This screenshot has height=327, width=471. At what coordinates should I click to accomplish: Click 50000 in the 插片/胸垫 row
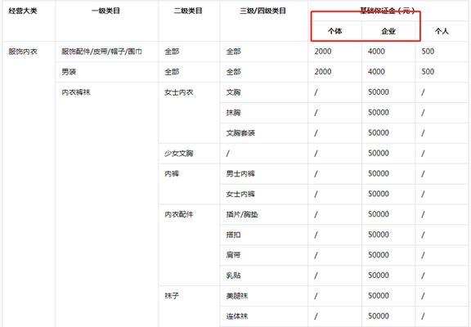(379, 214)
